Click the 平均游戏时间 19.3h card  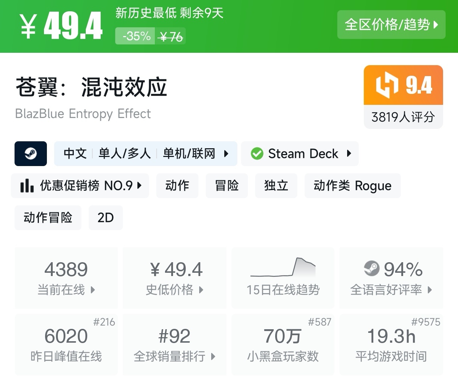point(391,344)
